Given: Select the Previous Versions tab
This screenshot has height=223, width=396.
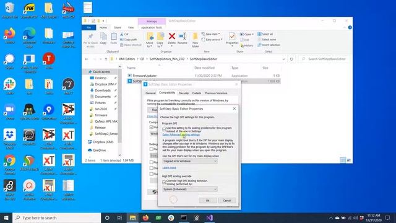Looking at the screenshot, I should pos(216,93).
